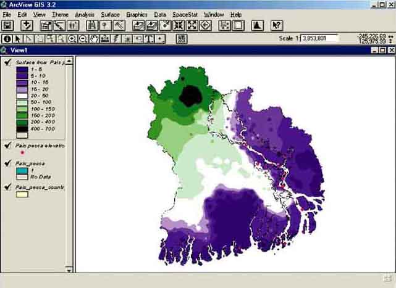
Task: Click the 400 - 700 black legend swatch
Action: [x=22, y=127]
